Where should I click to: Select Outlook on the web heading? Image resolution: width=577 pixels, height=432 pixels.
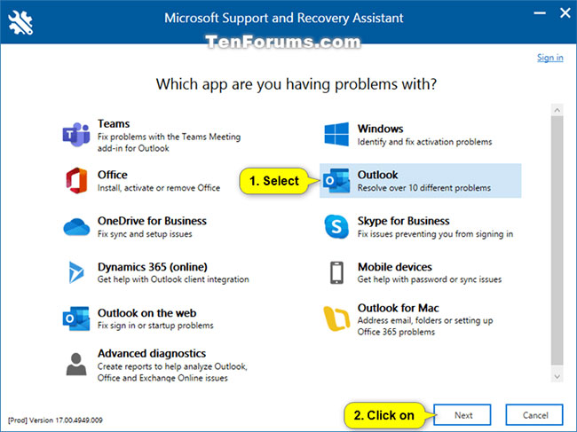[x=146, y=313]
